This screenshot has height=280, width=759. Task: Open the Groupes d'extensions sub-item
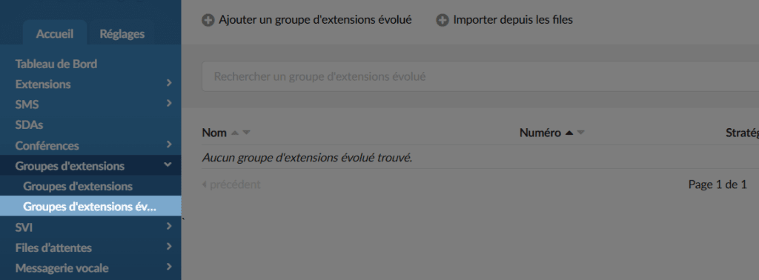tap(78, 186)
